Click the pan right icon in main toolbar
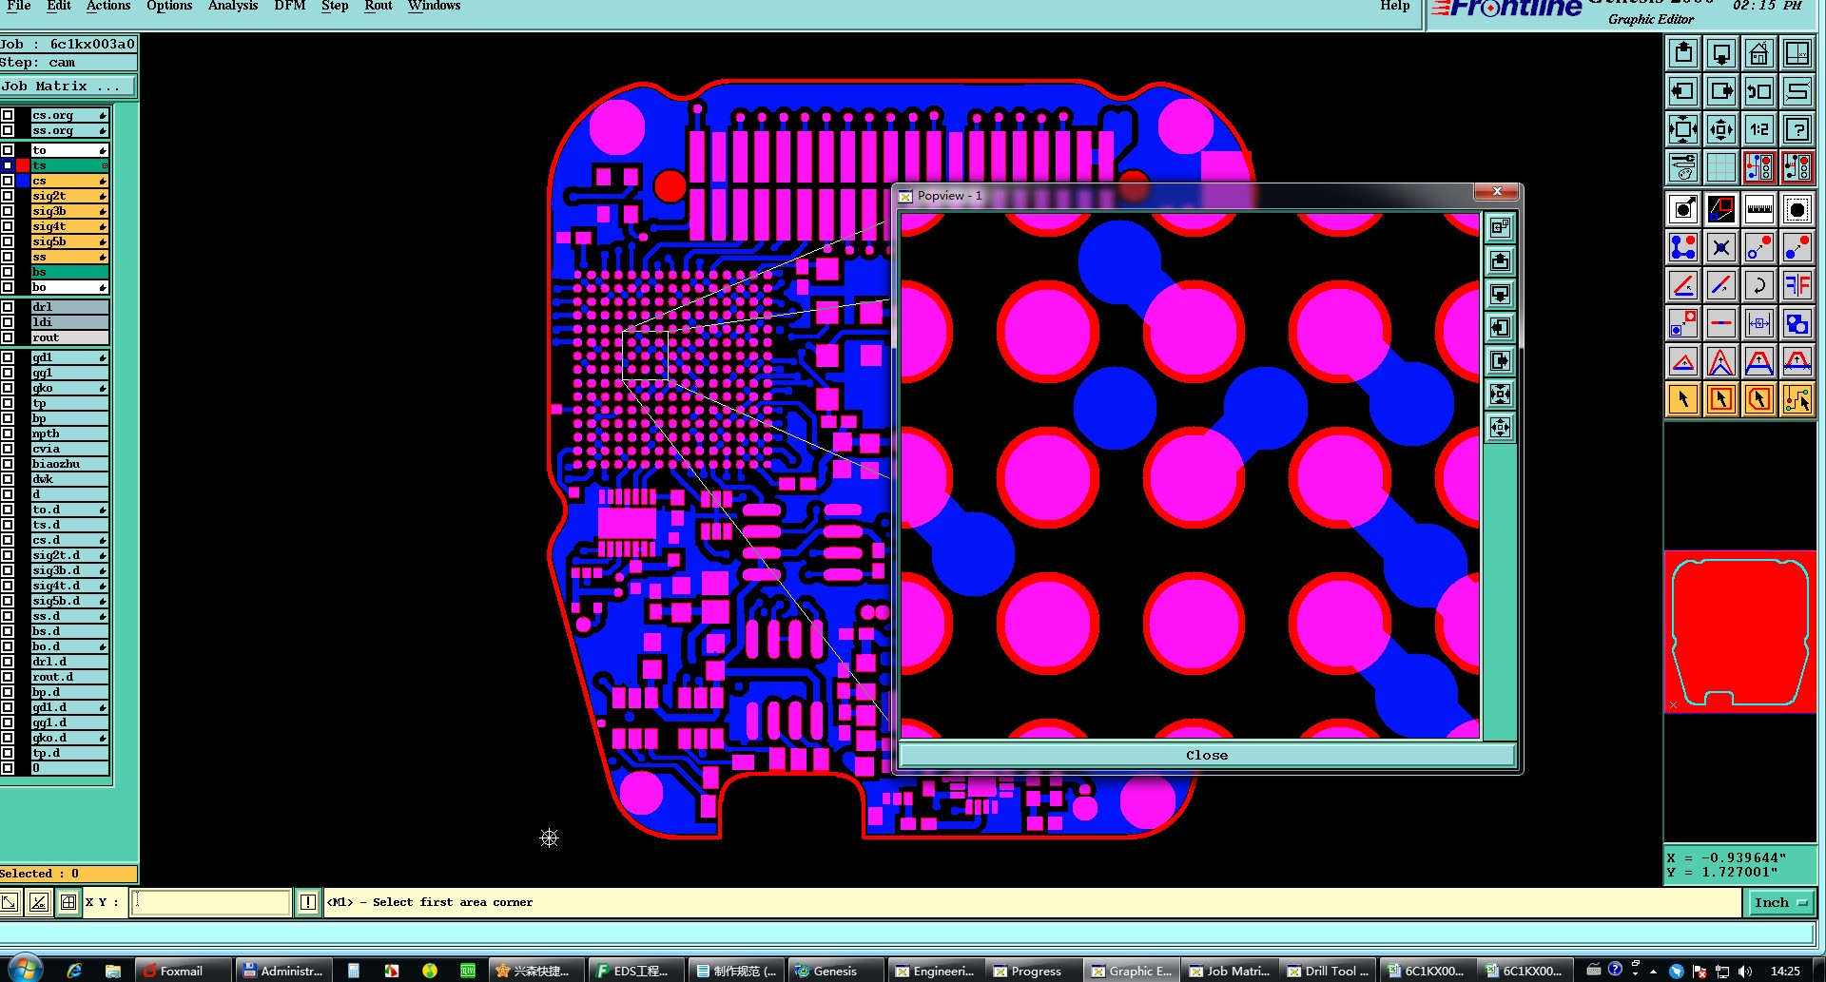Viewport: 1826px width, 982px height. click(x=1721, y=91)
